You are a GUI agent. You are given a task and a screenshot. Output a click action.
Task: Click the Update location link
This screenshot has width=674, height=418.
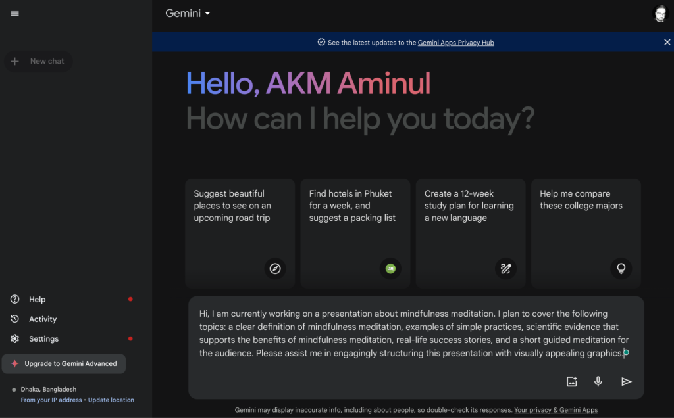(x=111, y=400)
